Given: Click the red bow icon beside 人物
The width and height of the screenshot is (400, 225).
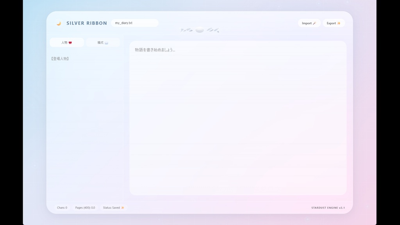Looking at the screenshot, I should pyautogui.click(x=70, y=42).
